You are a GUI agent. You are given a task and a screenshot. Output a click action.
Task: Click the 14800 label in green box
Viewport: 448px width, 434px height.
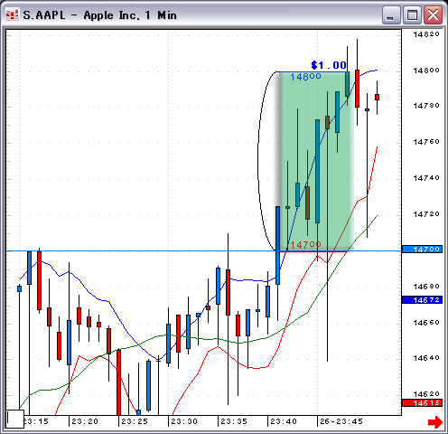pyautogui.click(x=305, y=77)
